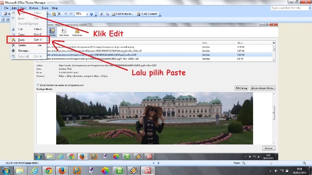Screen dimensions: 312x175
Task: Click the Paste clipboard icon in the toolbar
Action: [54, 14]
